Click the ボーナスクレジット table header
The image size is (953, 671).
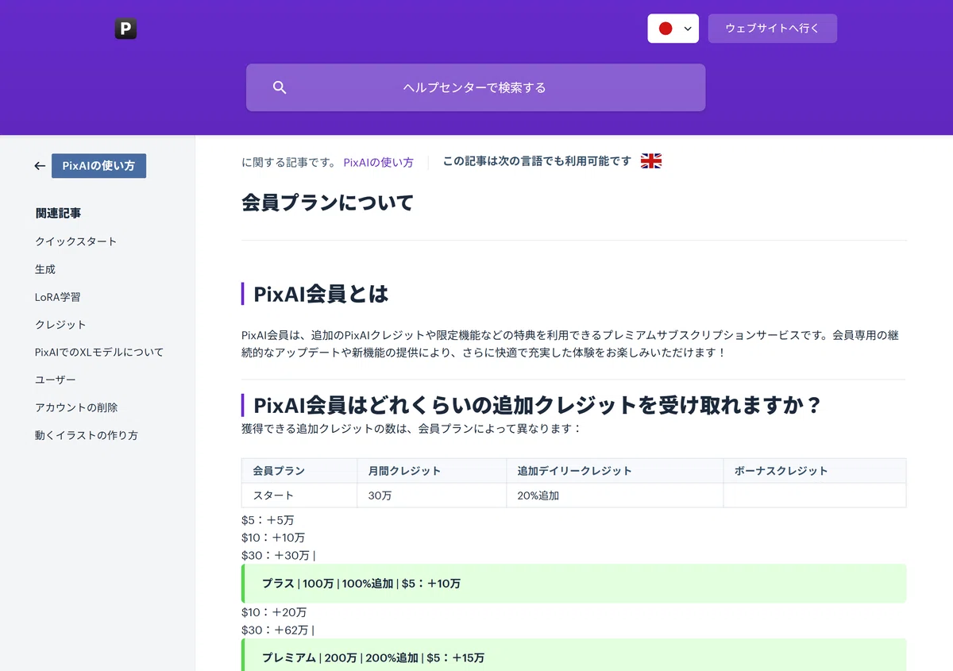point(815,471)
